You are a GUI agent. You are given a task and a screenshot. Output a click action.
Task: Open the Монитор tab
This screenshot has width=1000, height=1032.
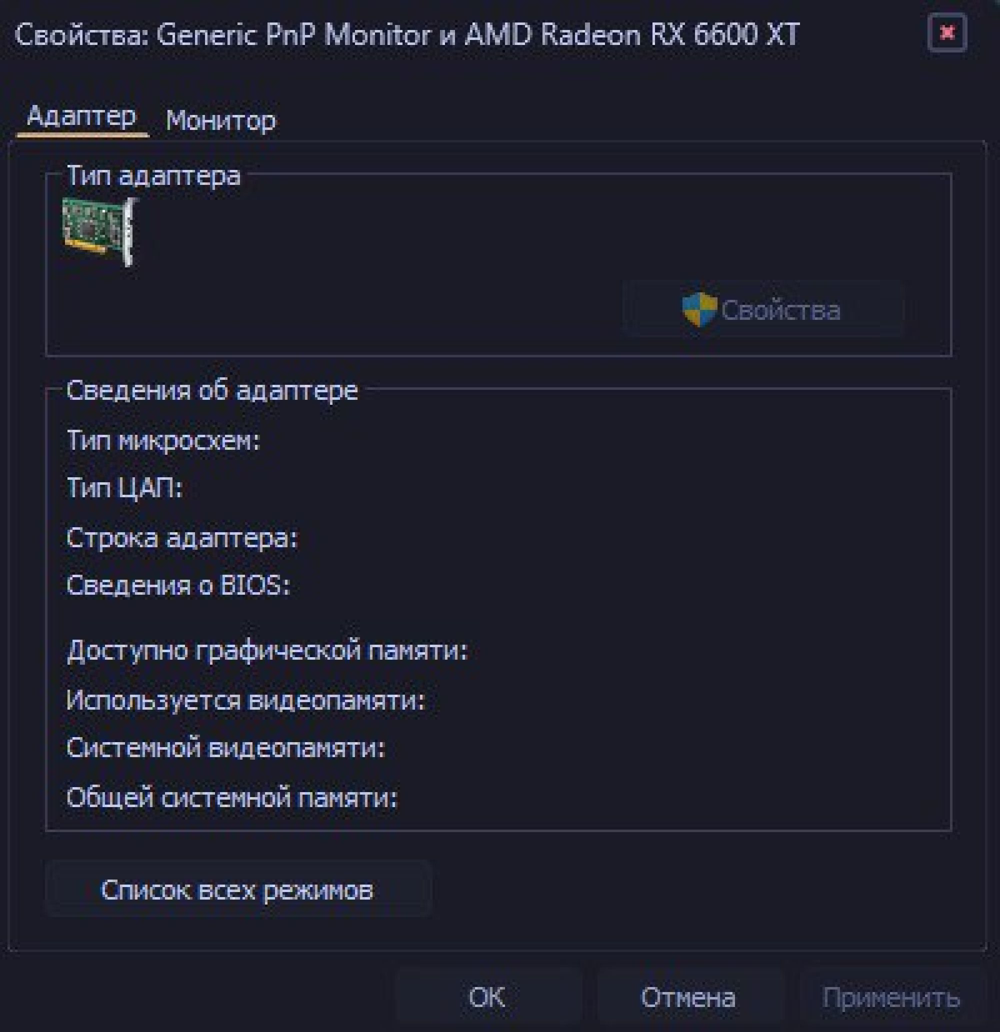point(221,120)
